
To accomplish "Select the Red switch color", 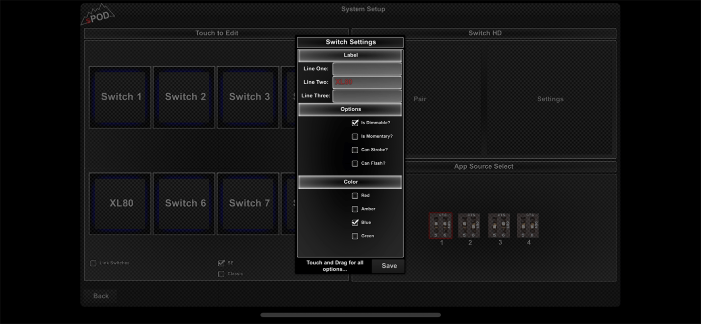I will point(355,195).
